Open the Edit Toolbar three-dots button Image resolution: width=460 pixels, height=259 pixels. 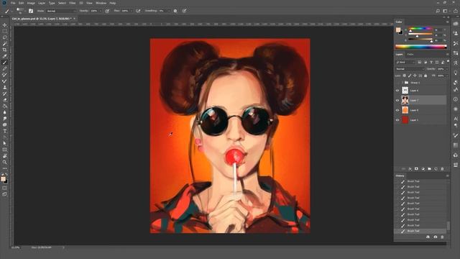point(5,168)
